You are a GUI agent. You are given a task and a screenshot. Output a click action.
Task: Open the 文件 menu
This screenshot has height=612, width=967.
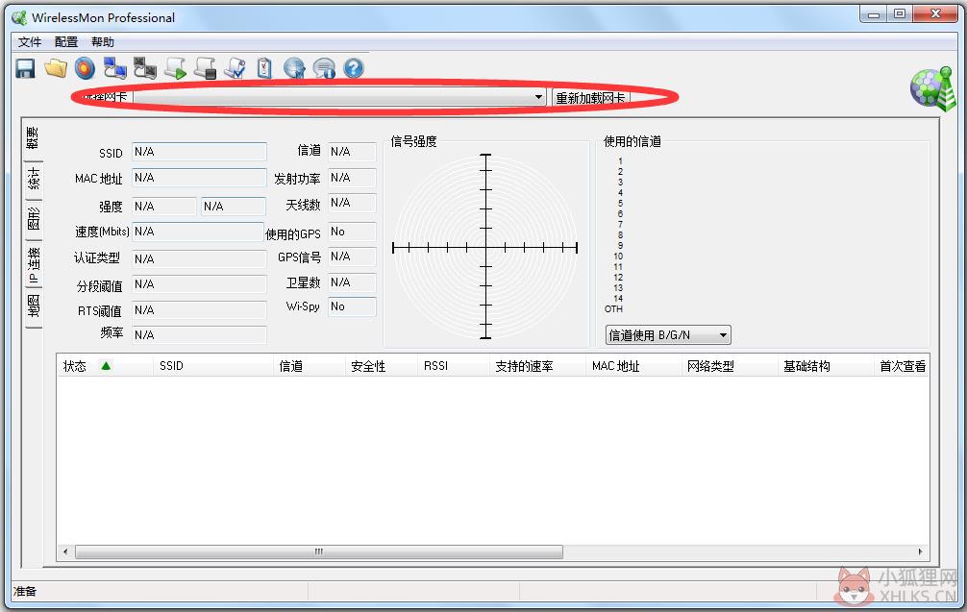point(30,42)
